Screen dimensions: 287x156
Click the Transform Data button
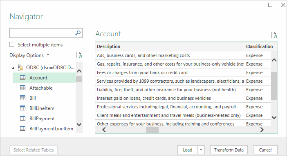[x=229, y=150]
